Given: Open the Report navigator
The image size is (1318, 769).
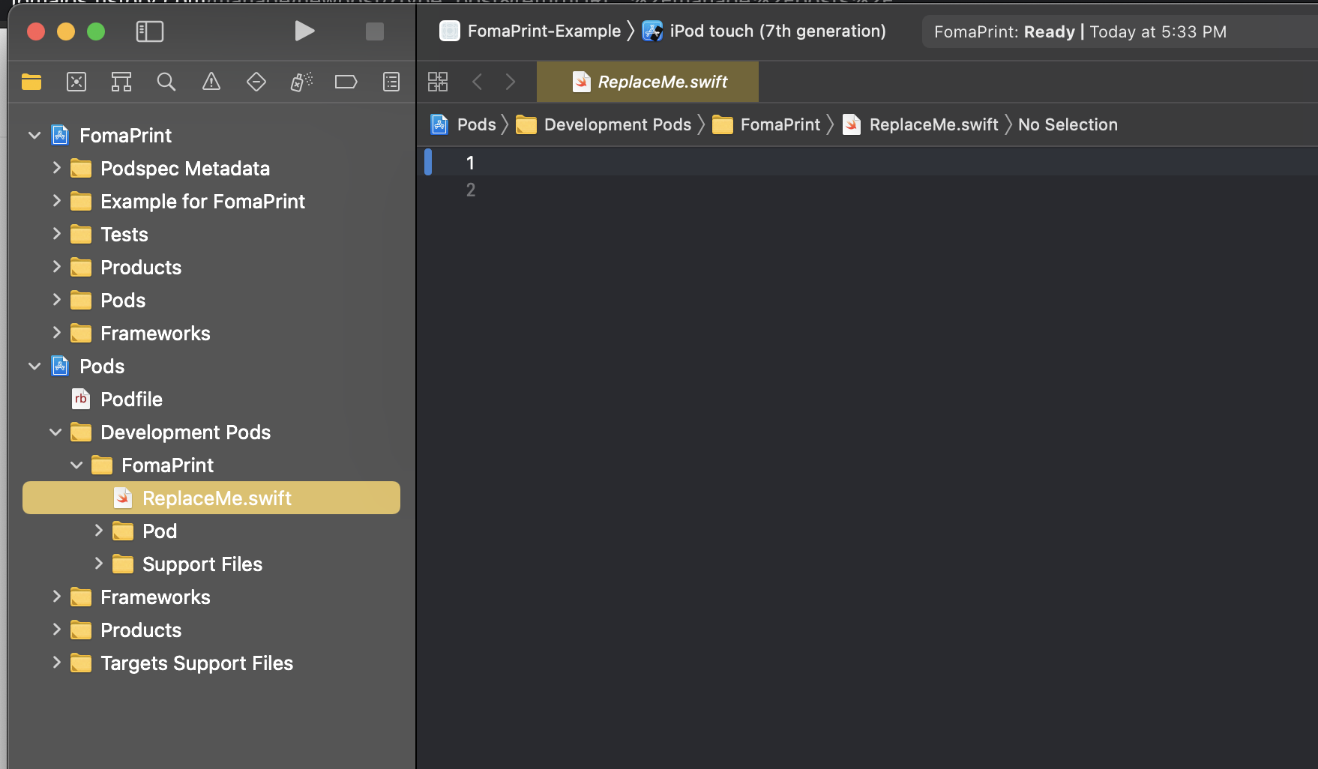Looking at the screenshot, I should click(x=391, y=82).
